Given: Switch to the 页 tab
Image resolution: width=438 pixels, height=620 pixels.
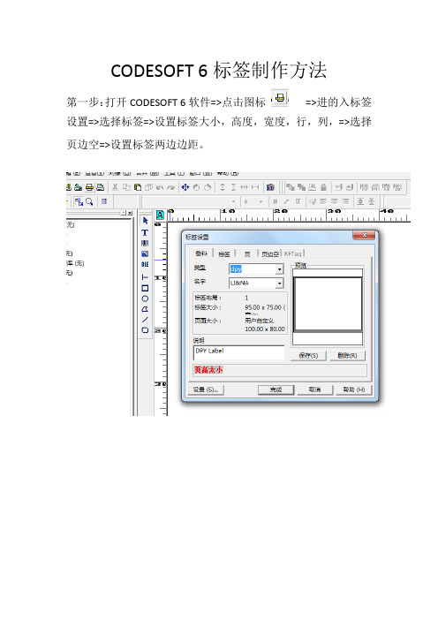Looking at the screenshot, I should [x=247, y=253].
